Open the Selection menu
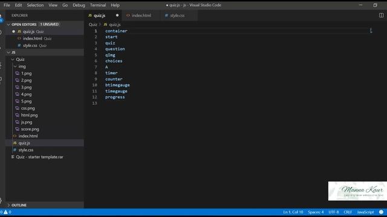 (35, 5)
